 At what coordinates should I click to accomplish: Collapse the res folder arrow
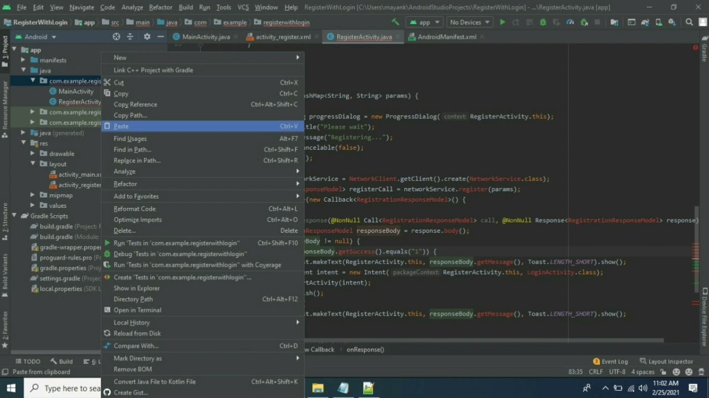coord(24,143)
